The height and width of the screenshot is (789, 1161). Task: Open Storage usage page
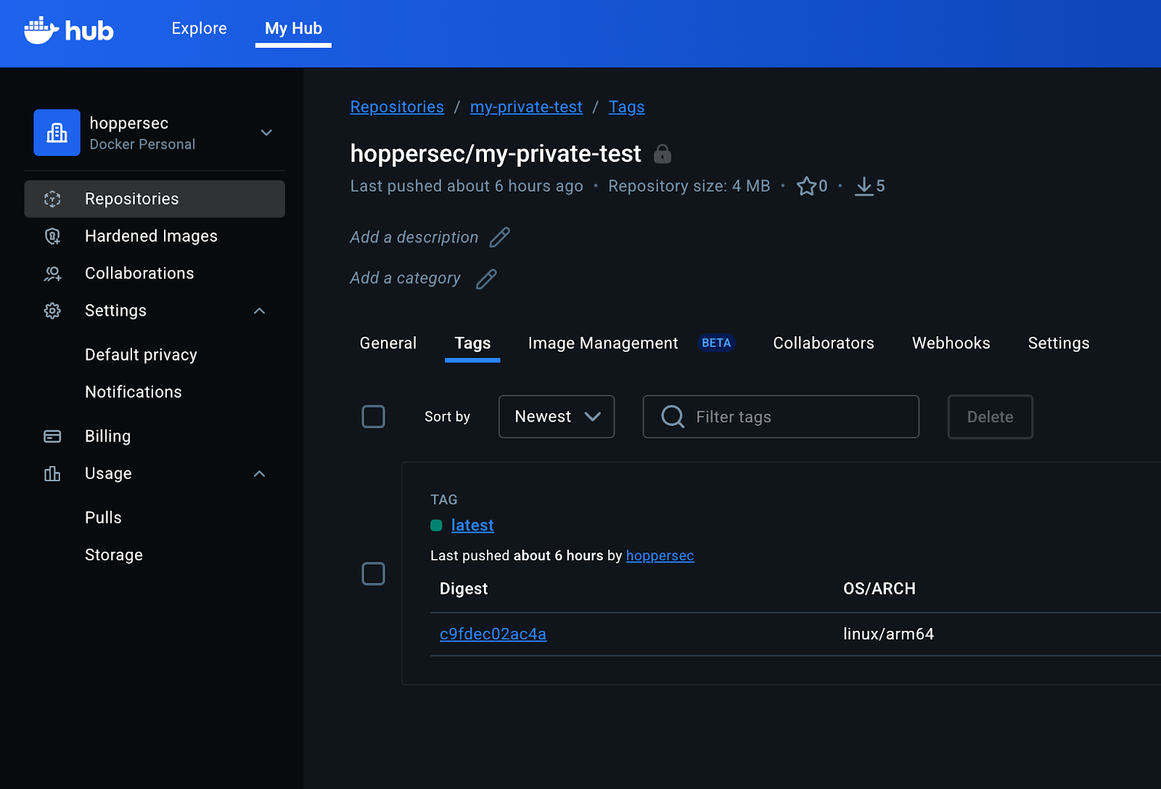(114, 555)
